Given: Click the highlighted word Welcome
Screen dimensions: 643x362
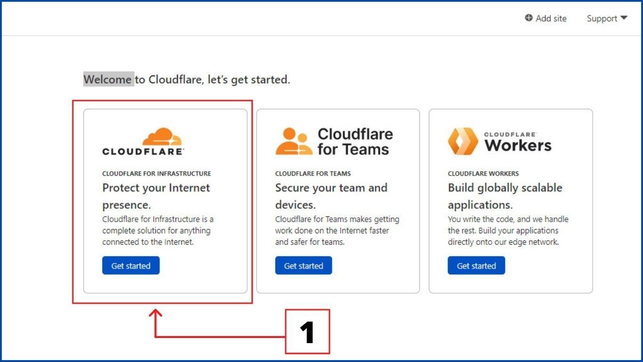Looking at the screenshot, I should 108,80.
